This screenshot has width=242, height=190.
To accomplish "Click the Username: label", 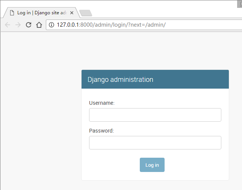I will 102,103.
